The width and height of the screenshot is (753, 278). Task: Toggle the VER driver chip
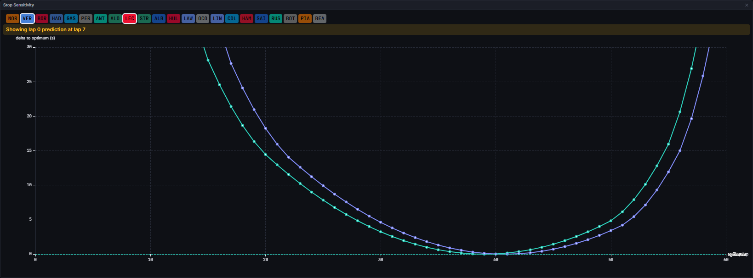27,19
